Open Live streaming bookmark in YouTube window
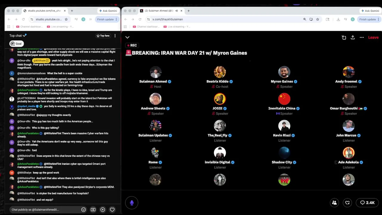The width and height of the screenshot is (382, 215). point(60,27)
